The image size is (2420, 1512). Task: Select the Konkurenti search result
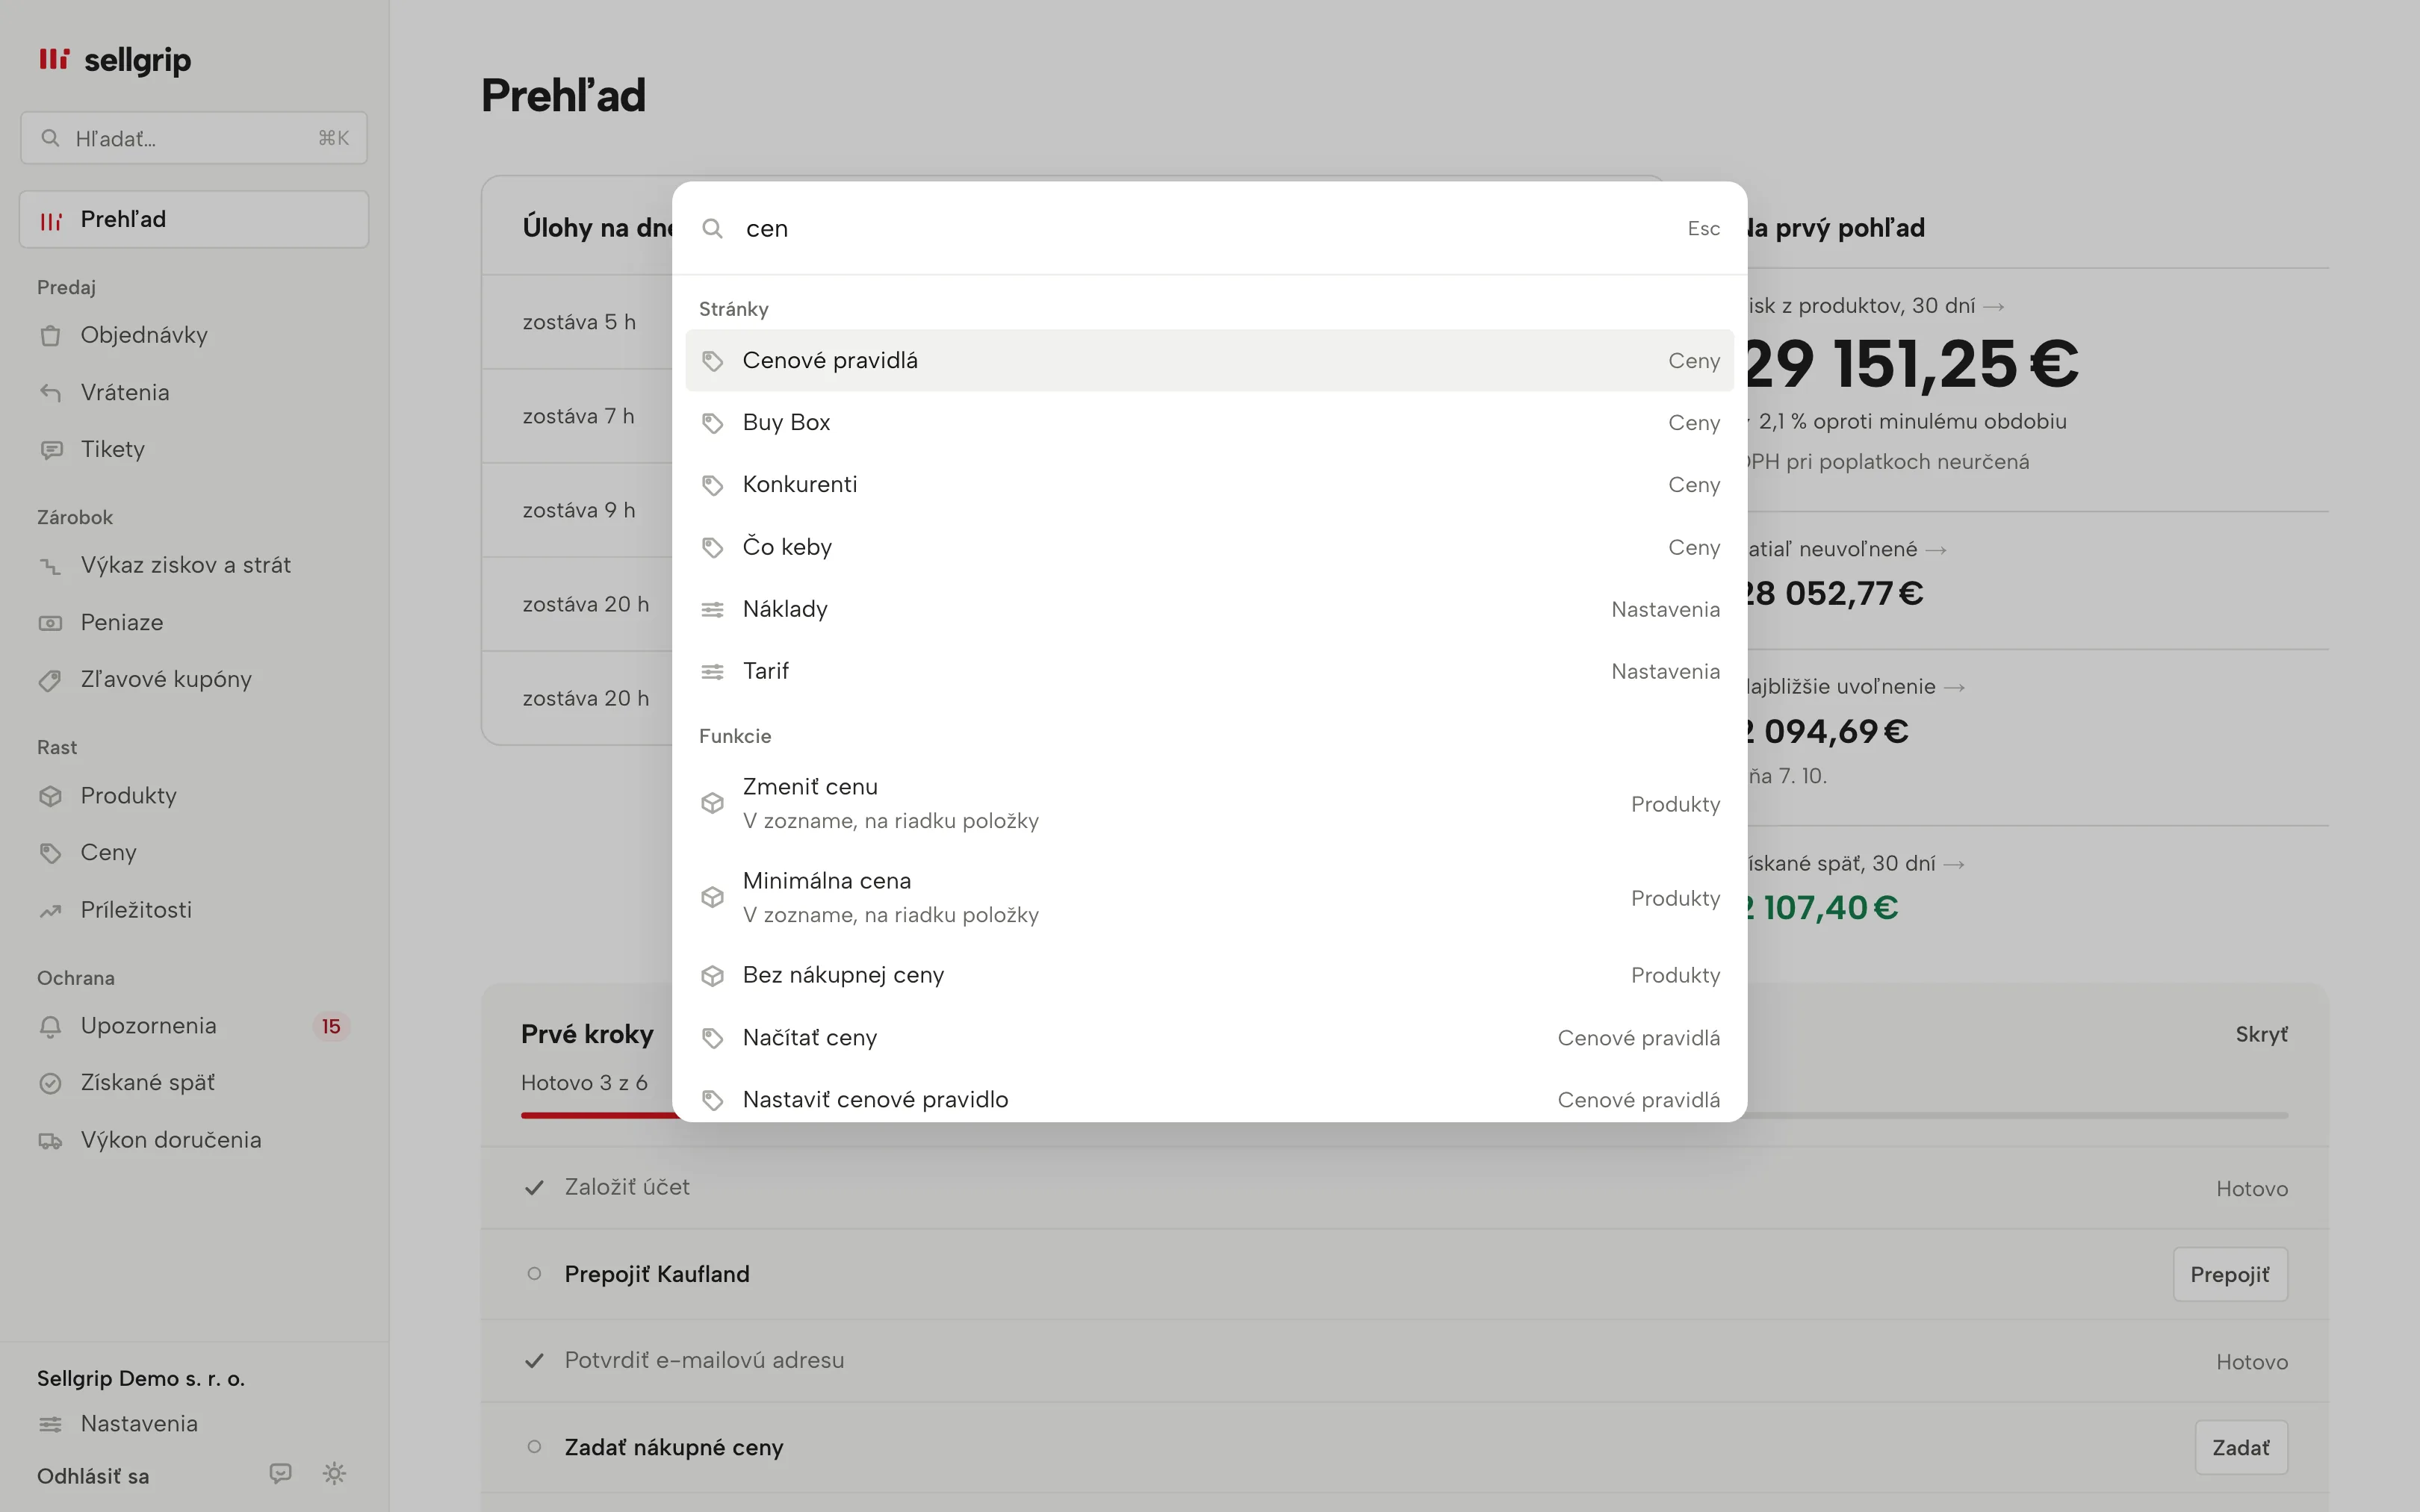point(1209,485)
